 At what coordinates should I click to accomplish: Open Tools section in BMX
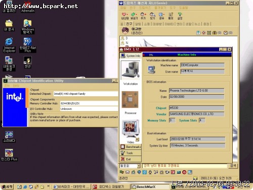tap(131, 153)
